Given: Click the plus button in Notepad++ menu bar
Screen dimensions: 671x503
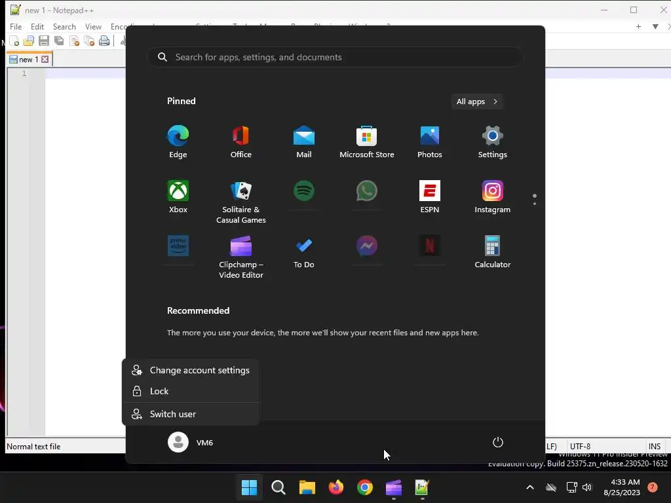Looking at the screenshot, I should pyautogui.click(x=638, y=26).
